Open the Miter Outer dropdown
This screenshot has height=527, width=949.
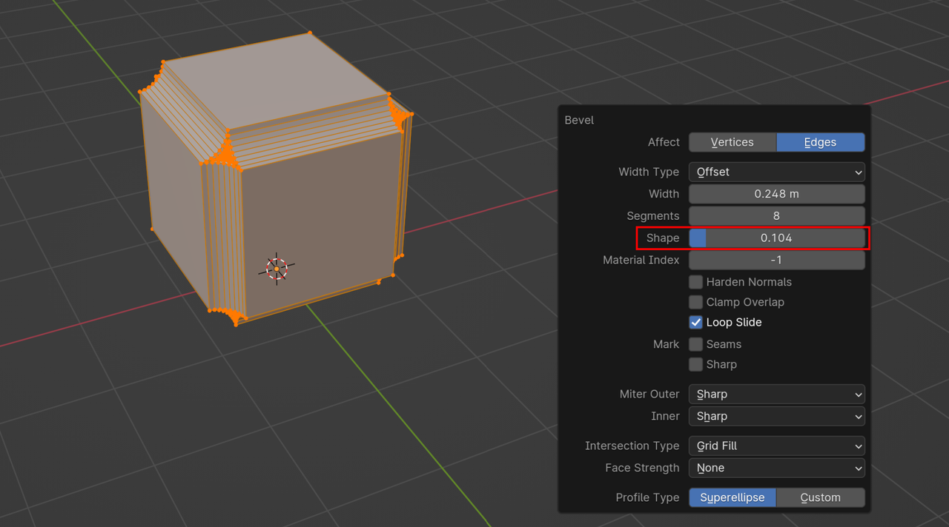pos(776,394)
